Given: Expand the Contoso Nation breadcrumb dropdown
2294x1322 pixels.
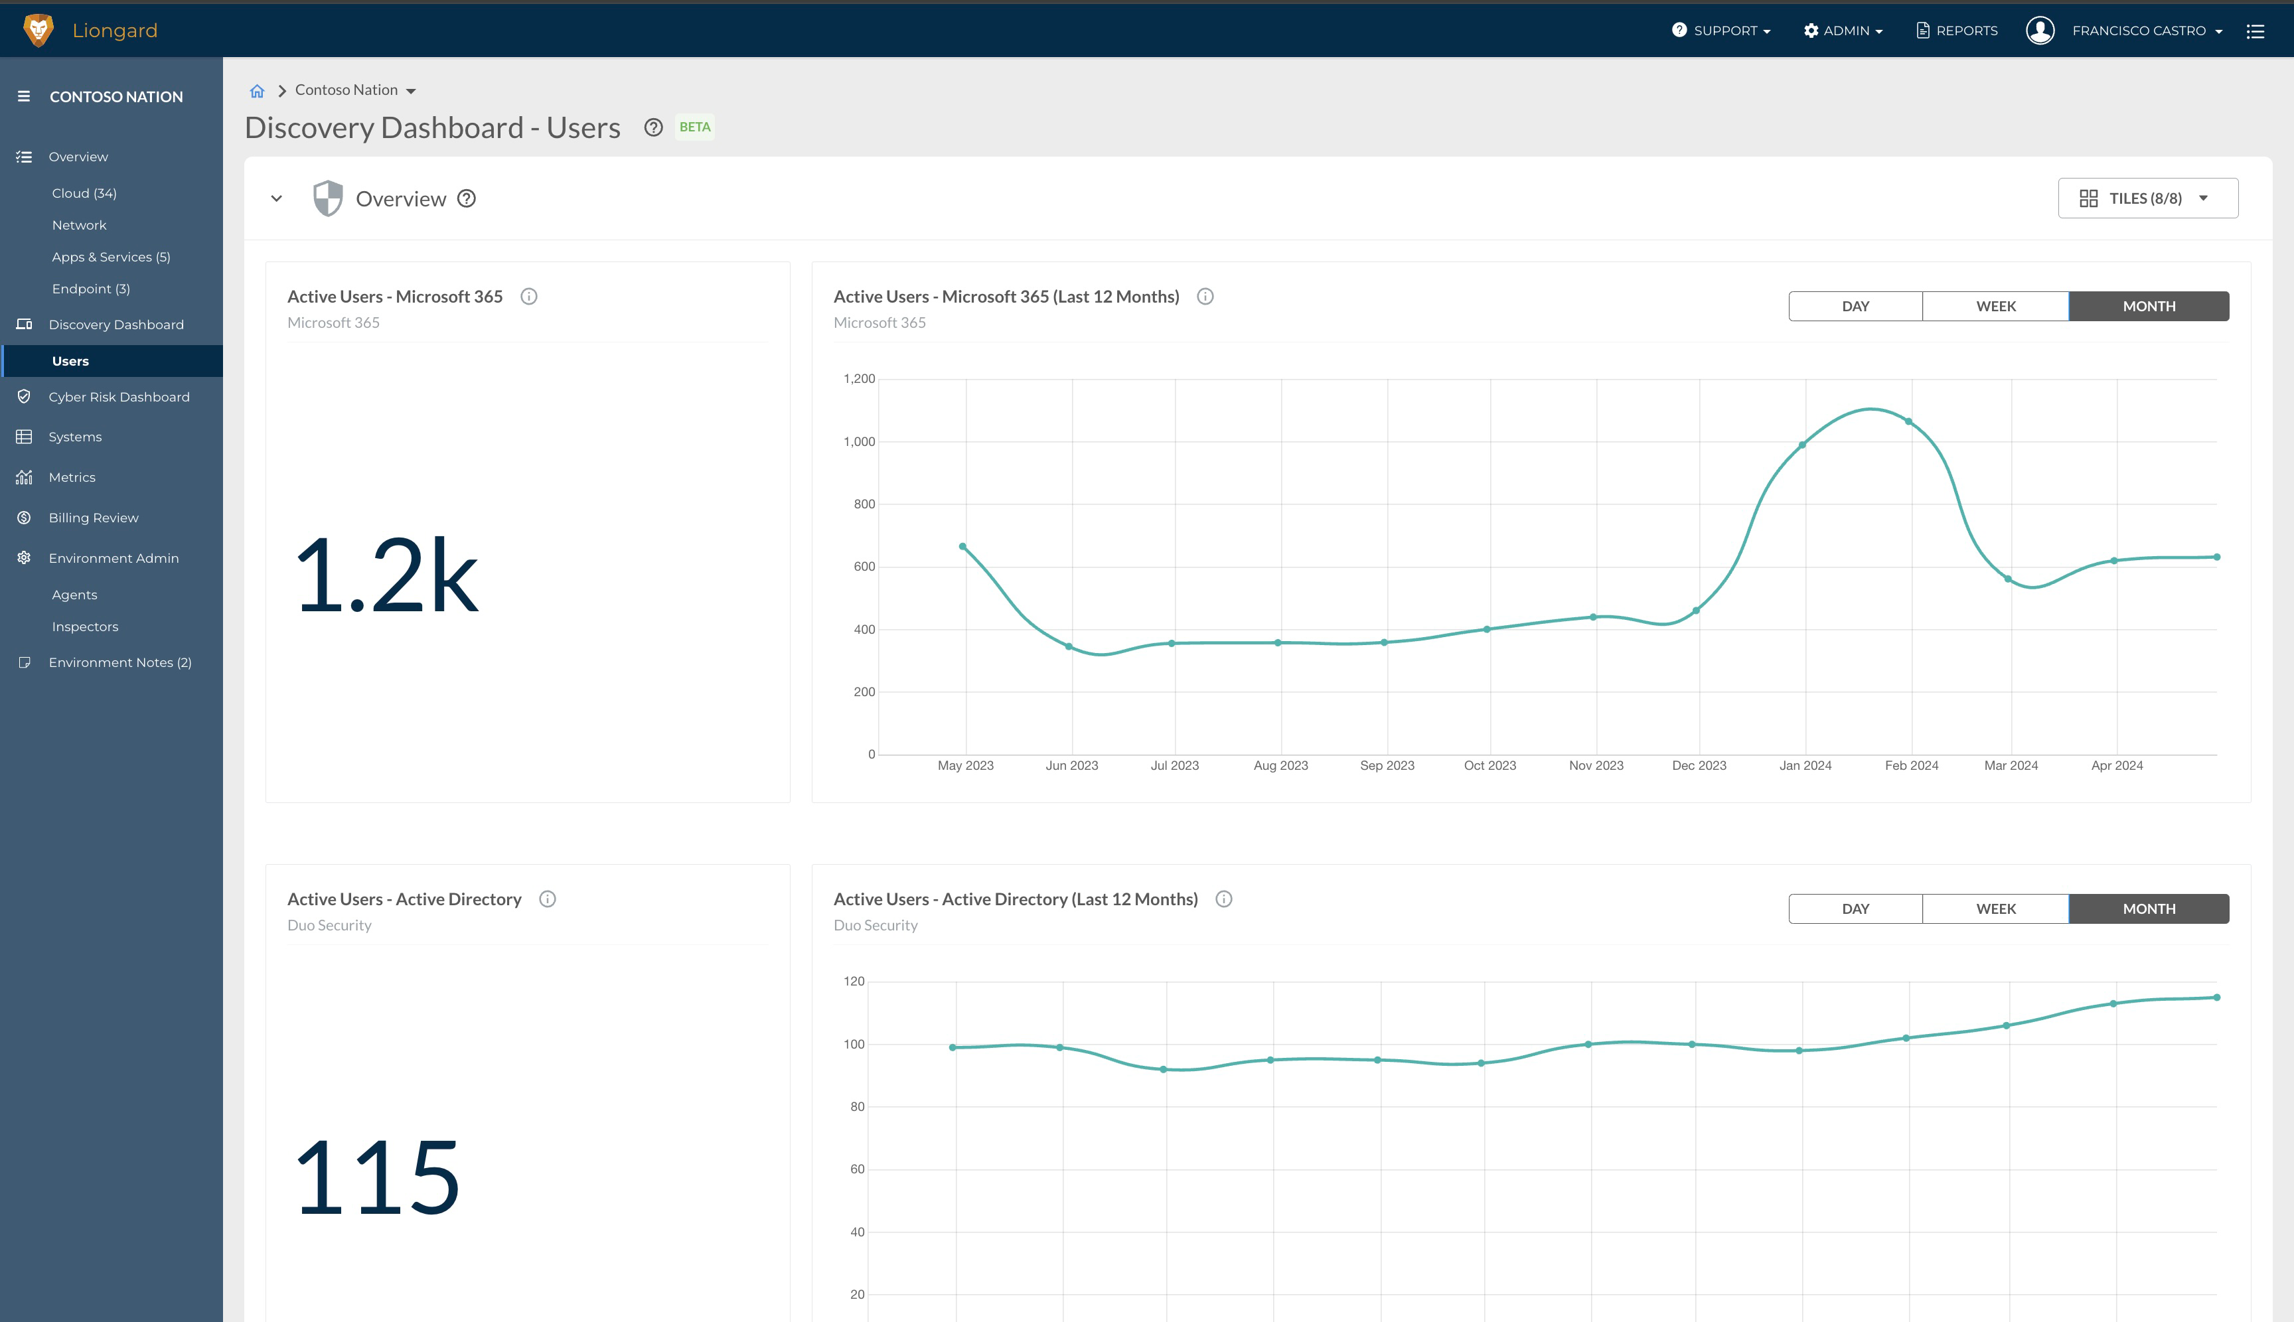Looking at the screenshot, I should click(410, 91).
